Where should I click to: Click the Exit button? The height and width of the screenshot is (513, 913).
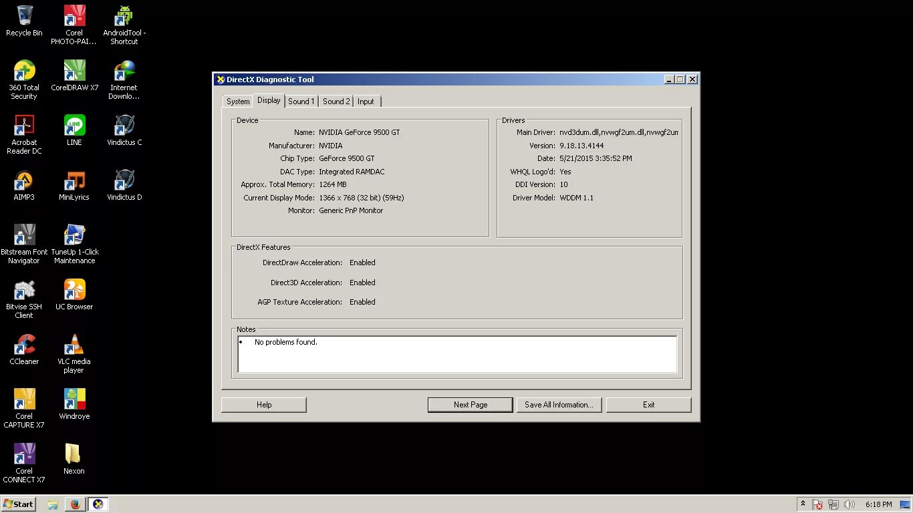tap(649, 405)
